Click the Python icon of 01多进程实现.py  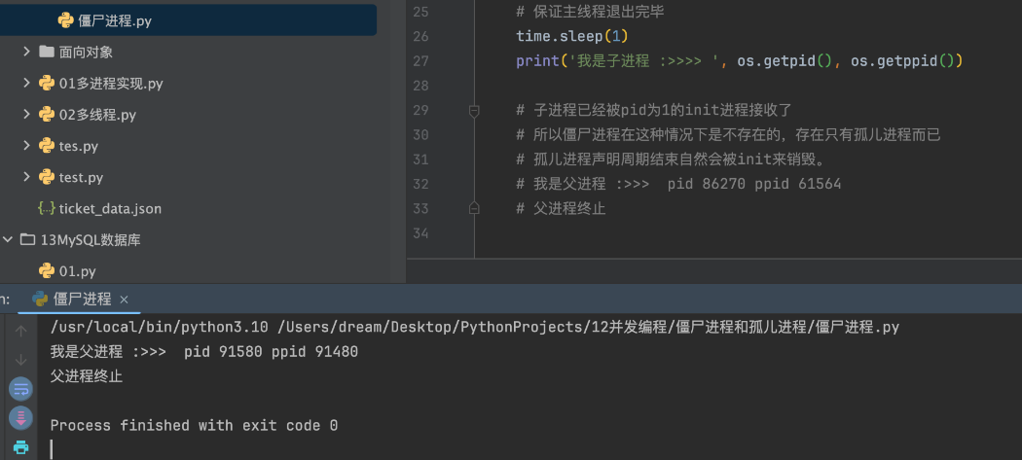click(47, 83)
